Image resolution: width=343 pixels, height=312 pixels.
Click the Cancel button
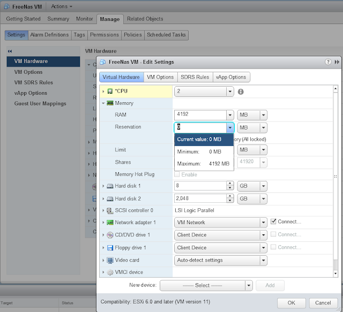pos(323,302)
